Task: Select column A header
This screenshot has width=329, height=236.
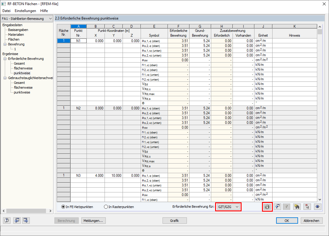Action: click(78, 26)
